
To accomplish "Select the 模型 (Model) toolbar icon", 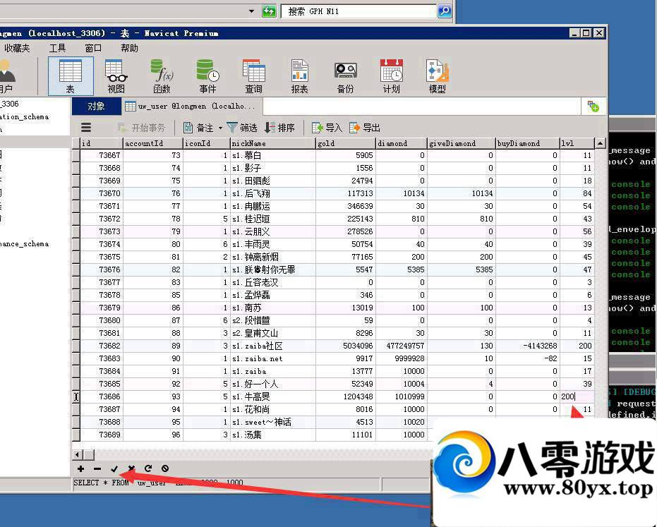I will pos(437,76).
